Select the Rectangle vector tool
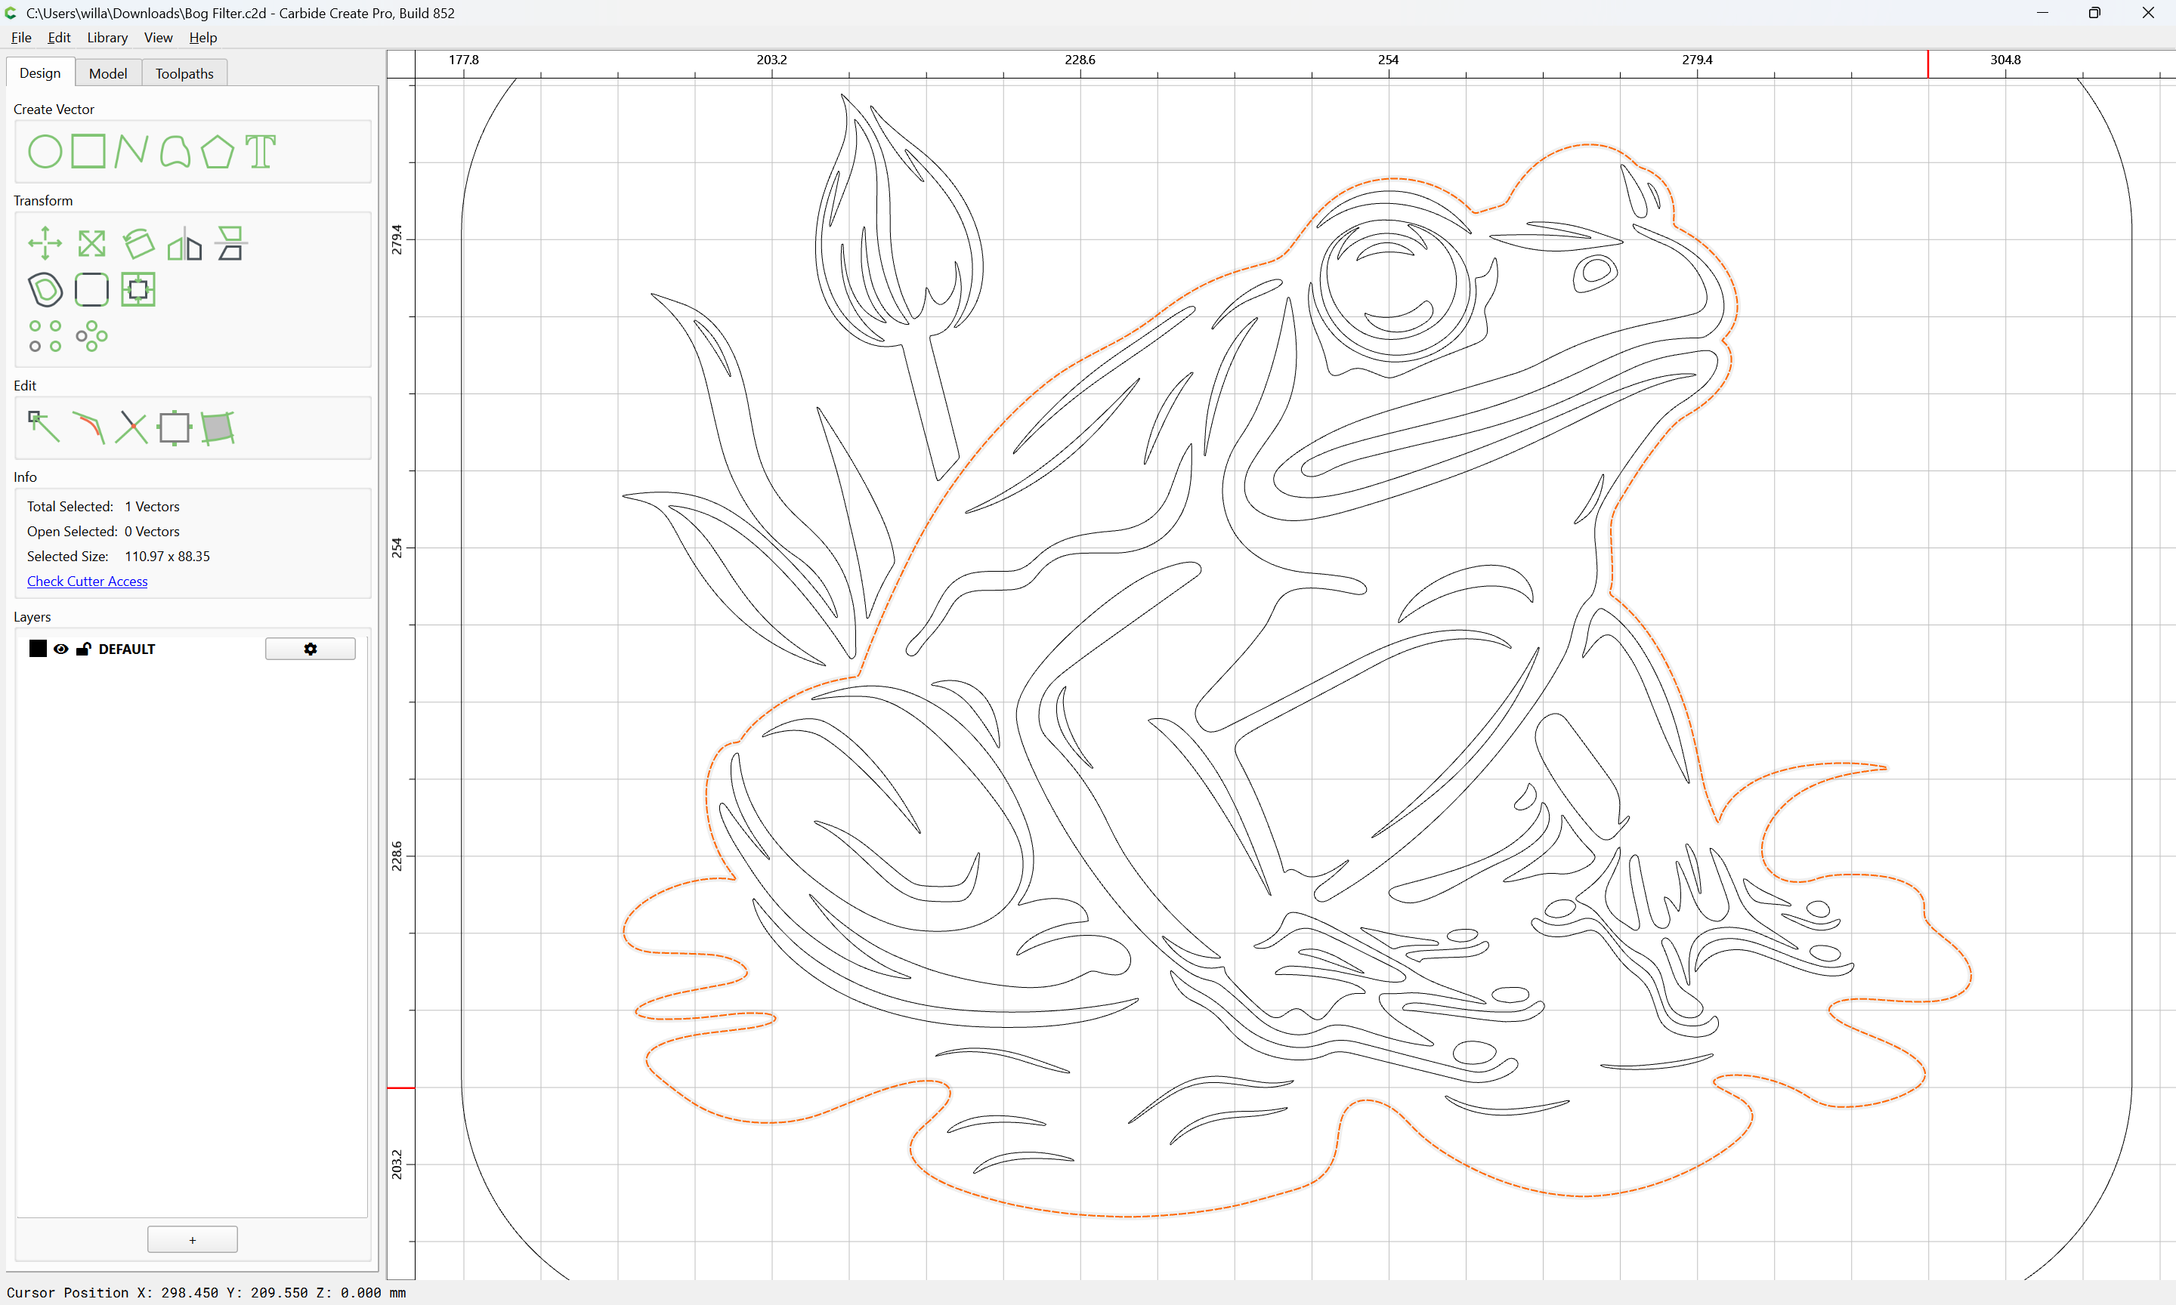The image size is (2176, 1305). click(x=88, y=151)
